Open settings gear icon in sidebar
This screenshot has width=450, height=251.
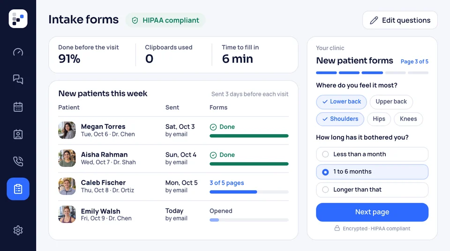(x=18, y=230)
